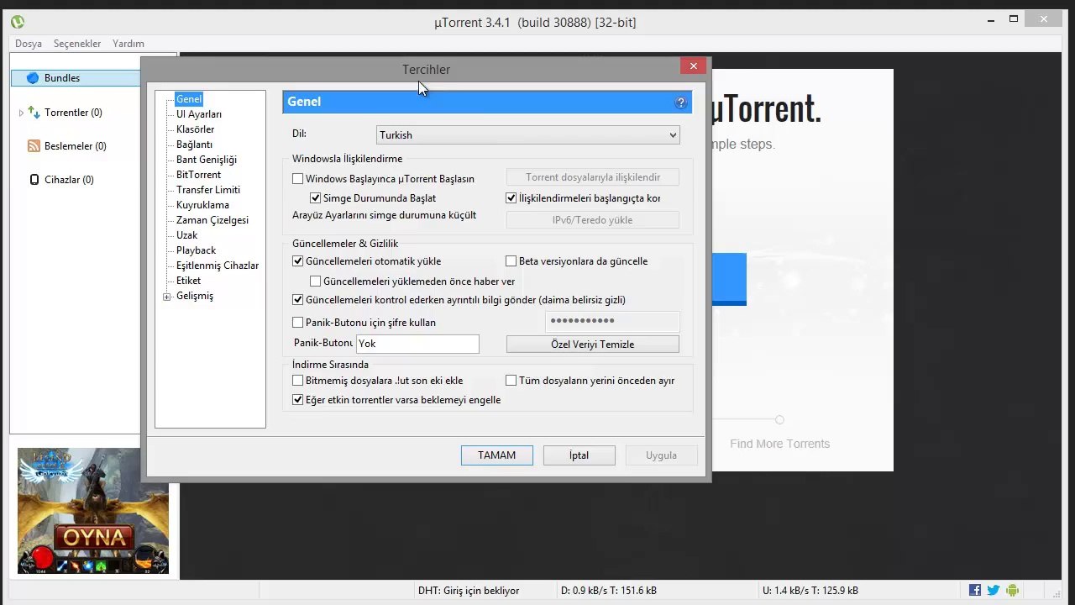The width and height of the screenshot is (1075, 605).
Task: Click the IPv6/Teredo yükle button
Action: [x=593, y=220]
